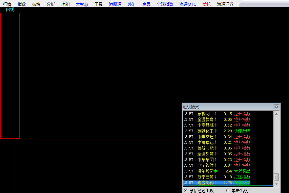
Task: Click green diamond icon beside 德尔股份
Action: tap(215, 171)
